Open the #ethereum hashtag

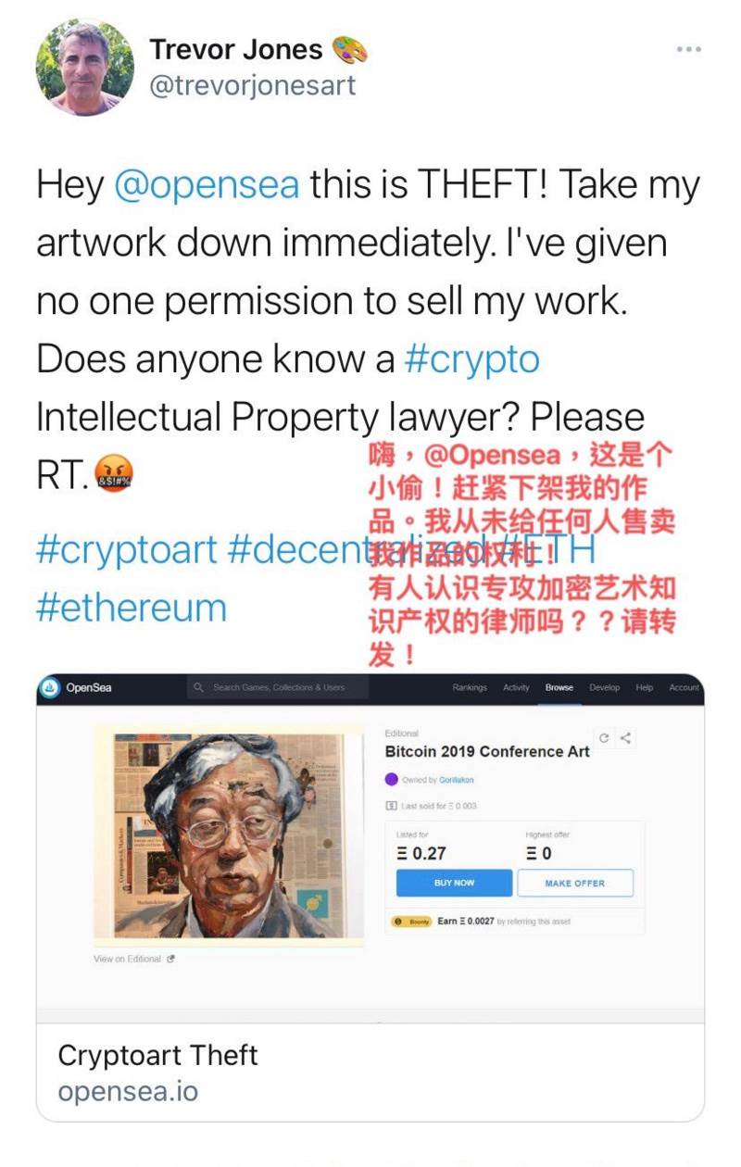(x=131, y=608)
